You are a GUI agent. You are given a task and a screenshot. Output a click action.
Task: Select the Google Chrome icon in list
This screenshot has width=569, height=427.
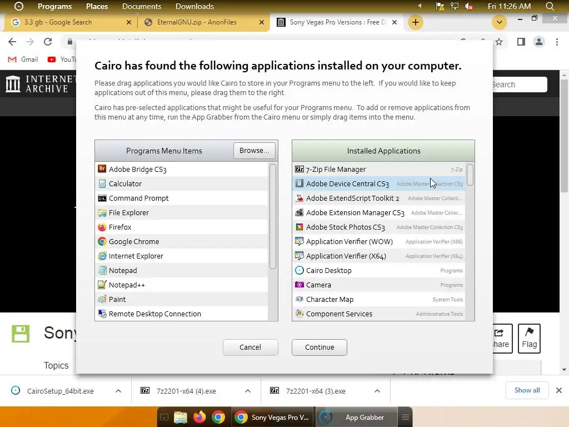tap(102, 241)
